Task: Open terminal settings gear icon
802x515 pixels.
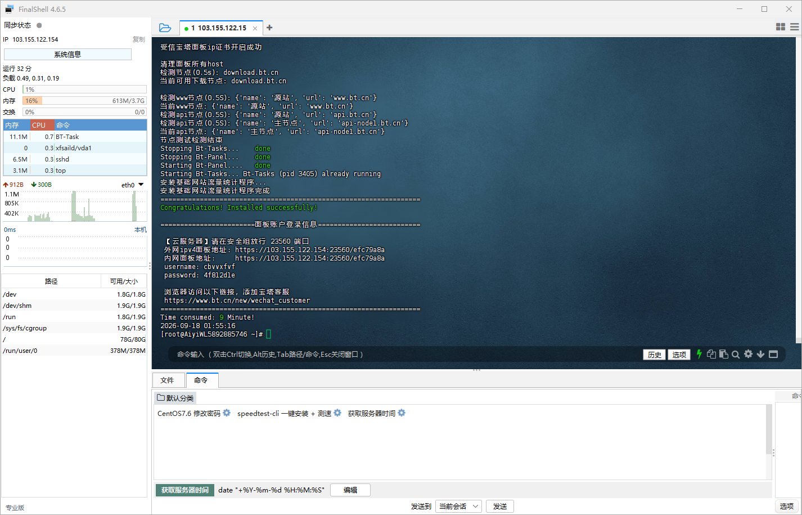Action: [x=748, y=354]
